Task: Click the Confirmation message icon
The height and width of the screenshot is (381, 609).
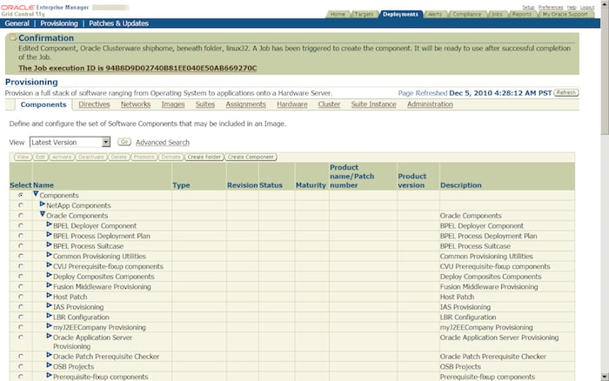Action: point(13,37)
